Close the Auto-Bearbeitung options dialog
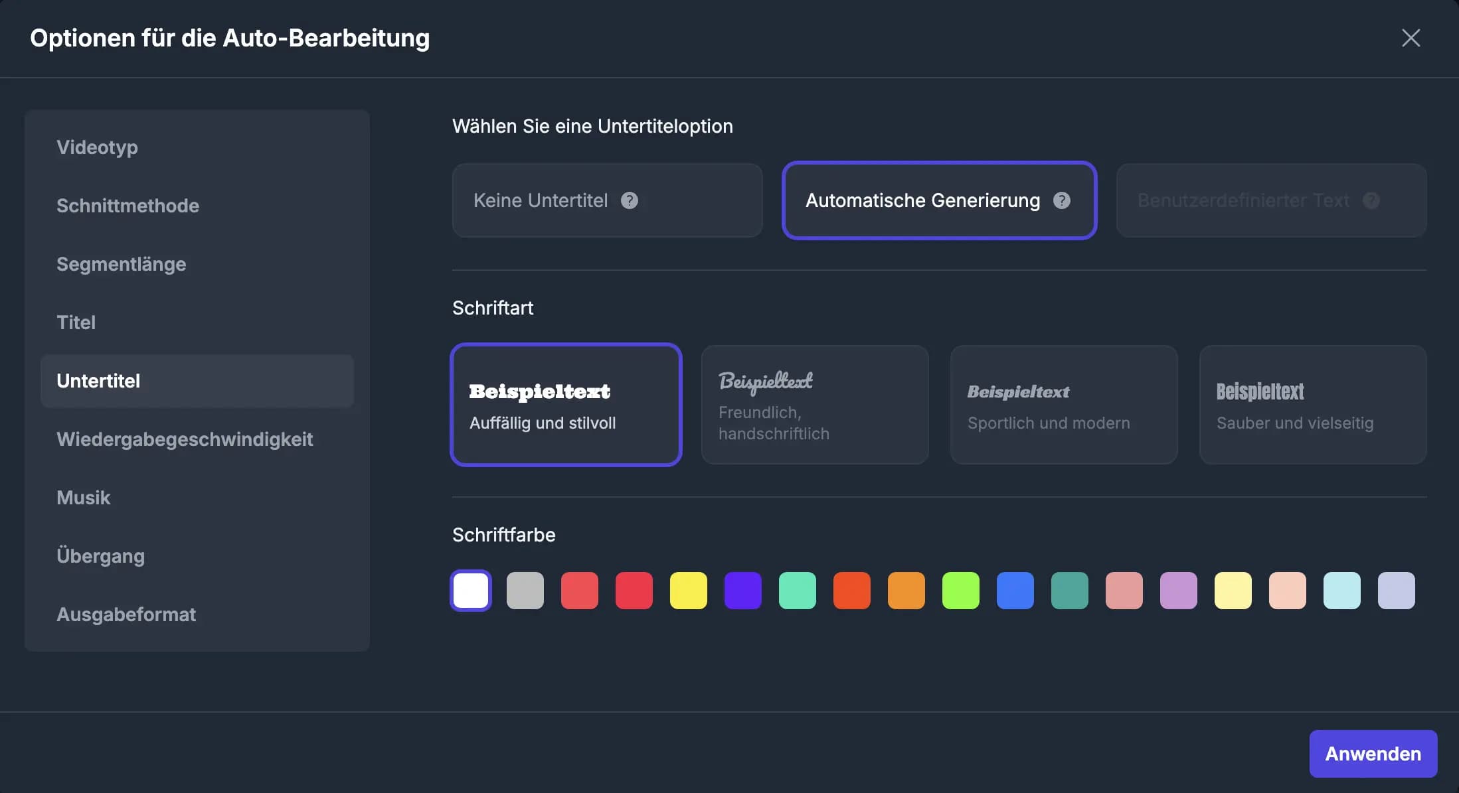Image resolution: width=1459 pixels, height=793 pixels. (1411, 38)
